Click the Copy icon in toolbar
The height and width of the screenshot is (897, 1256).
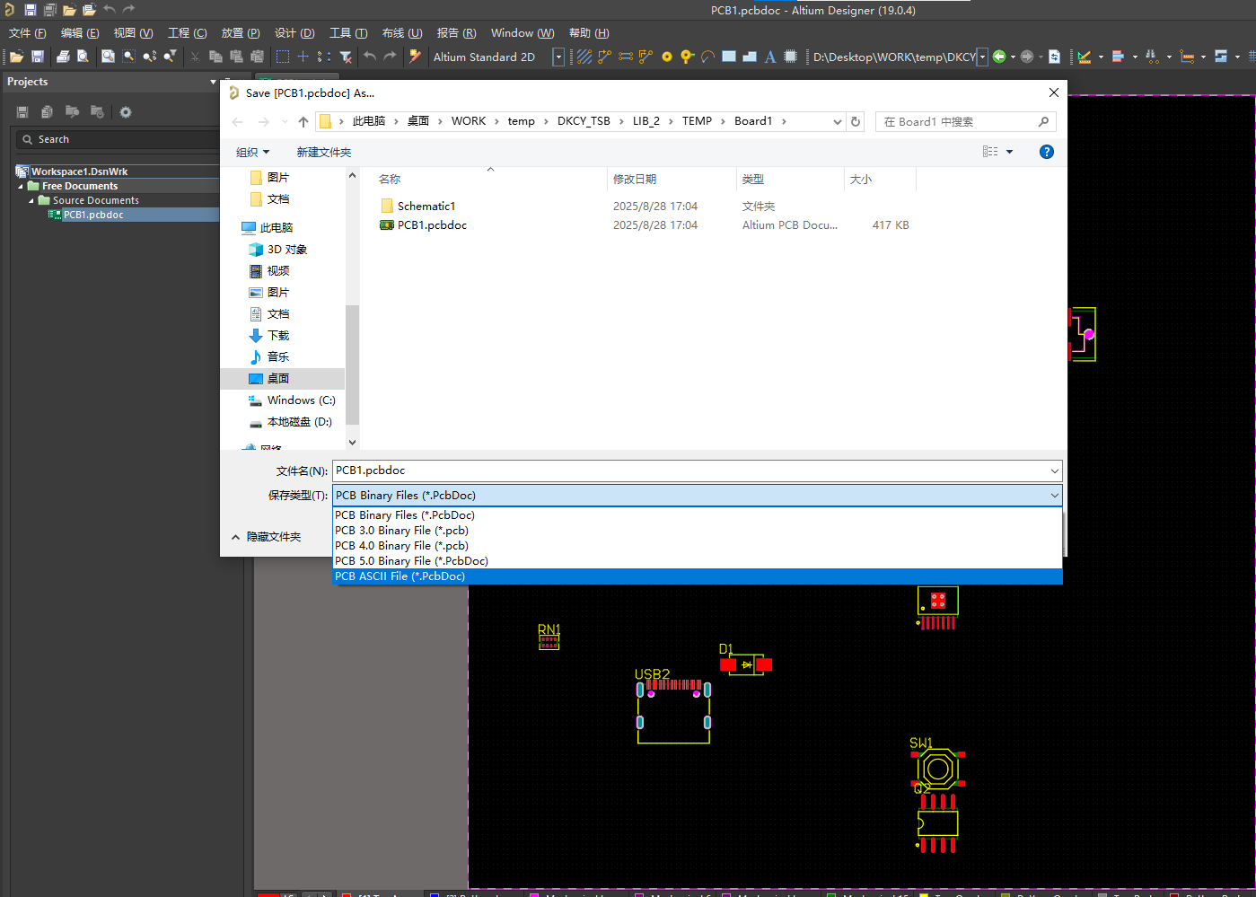point(215,57)
